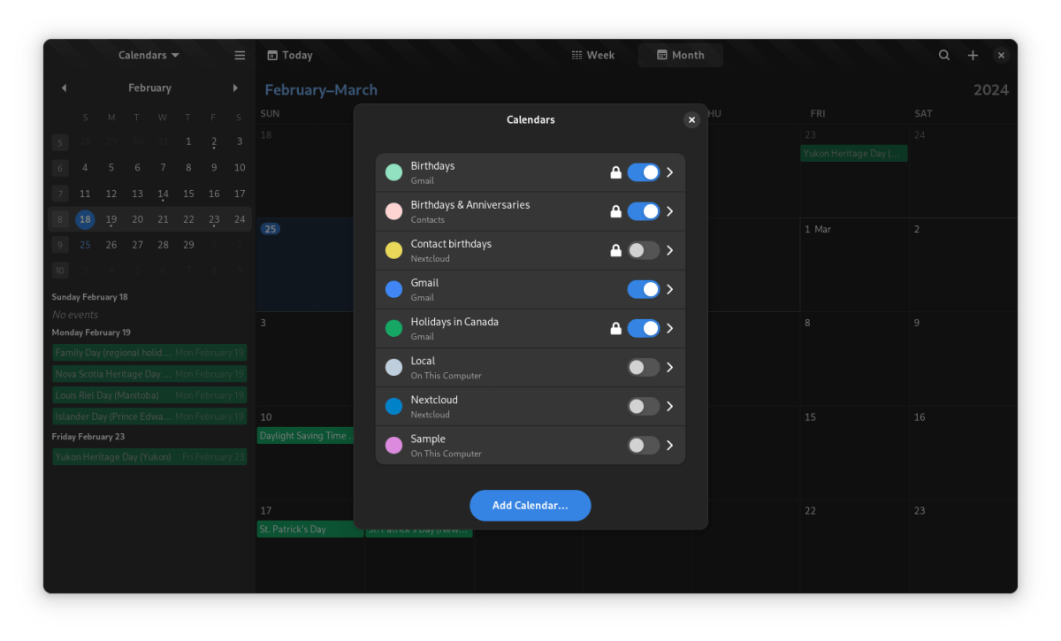The image size is (1061, 641).
Task: Click the 25 date badge in the month grid
Action: [x=270, y=229]
